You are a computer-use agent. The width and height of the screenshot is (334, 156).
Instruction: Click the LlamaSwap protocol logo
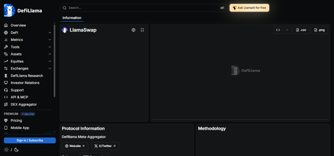pyautogui.click(x=65, y=30)
